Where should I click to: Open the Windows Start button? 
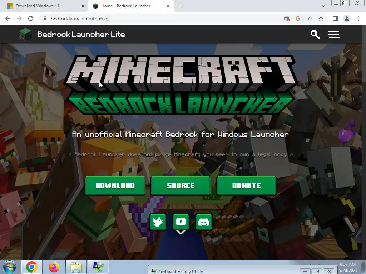coord(10,267)
